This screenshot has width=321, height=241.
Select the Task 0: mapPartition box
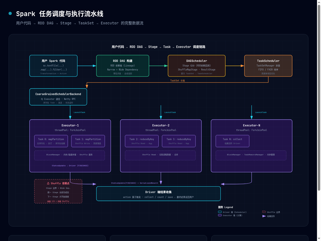click(51, 141)
